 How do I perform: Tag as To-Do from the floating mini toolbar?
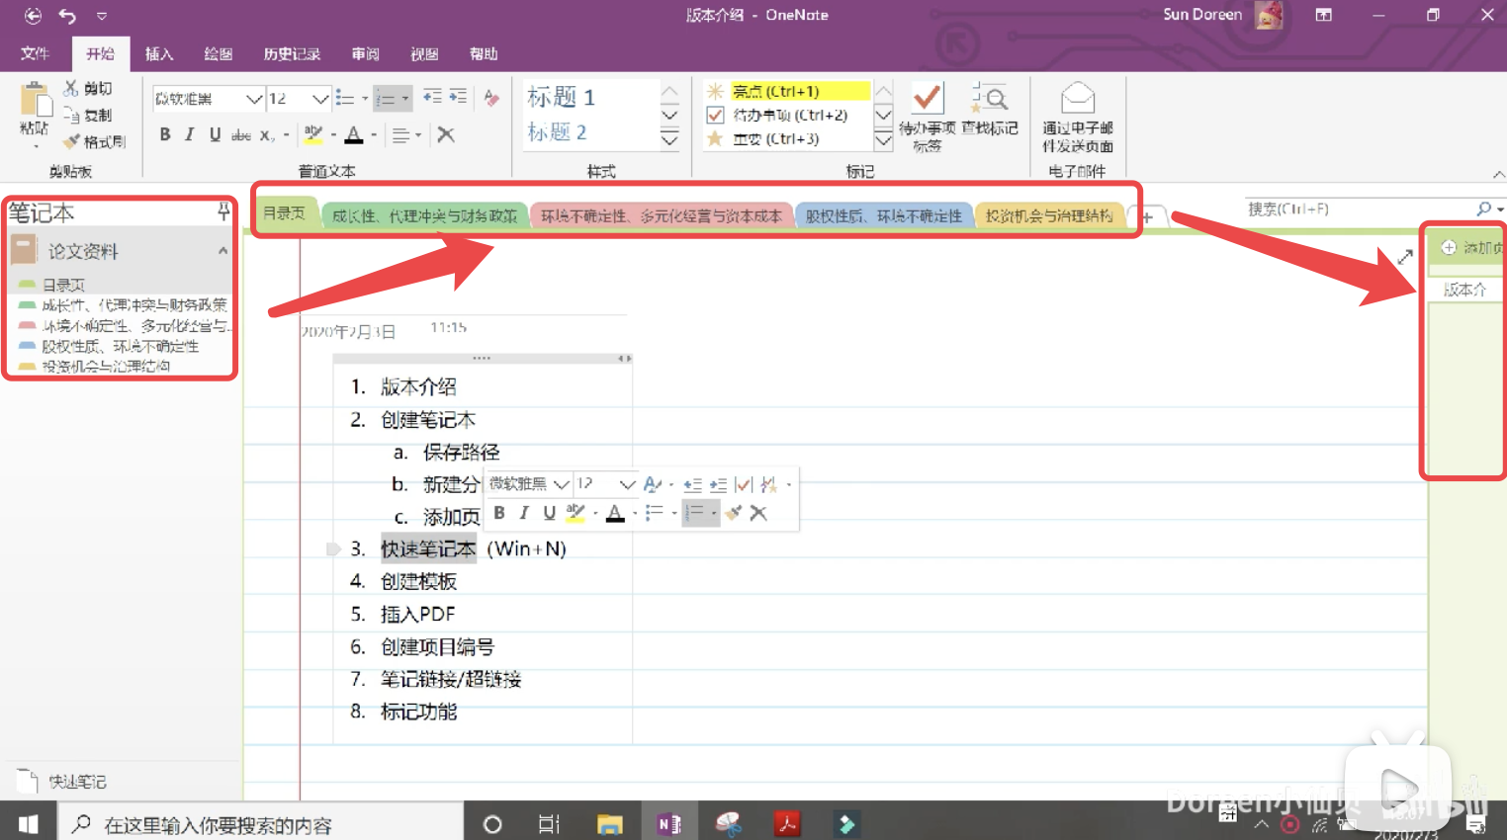pyautogui.click(x=744, y=484)
